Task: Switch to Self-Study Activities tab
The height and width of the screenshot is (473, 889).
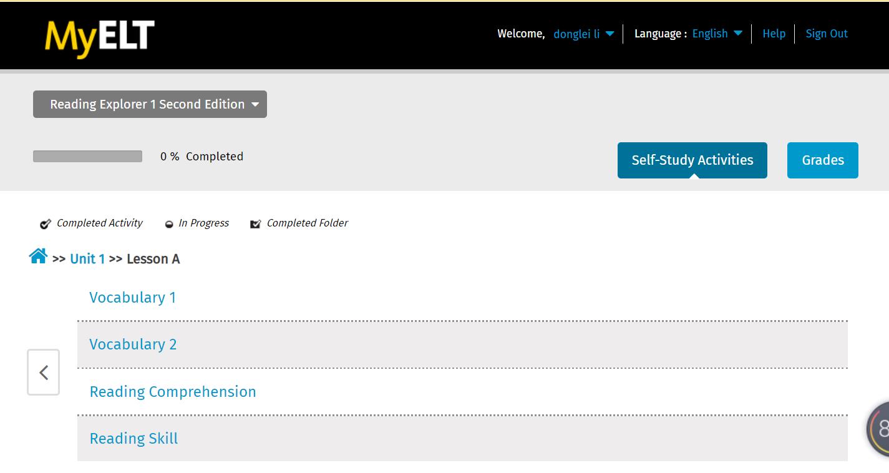Action: coord(692,160)
